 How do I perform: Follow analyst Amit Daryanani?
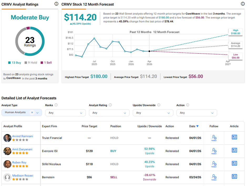coord(214,151)
